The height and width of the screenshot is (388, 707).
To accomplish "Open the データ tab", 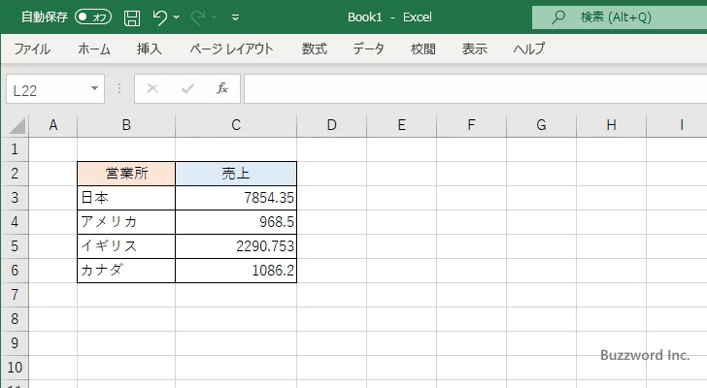I will point(368,48).
